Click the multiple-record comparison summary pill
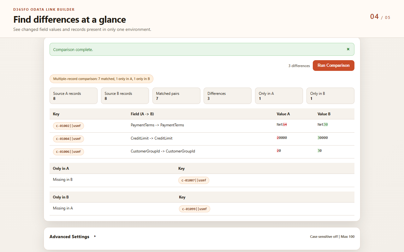This screenshot has width=404, height=252. [x=101, y=79]
